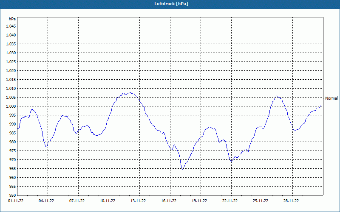Pick the 04.11.22 date label
The image size is (340, 212).
[46, 201]
